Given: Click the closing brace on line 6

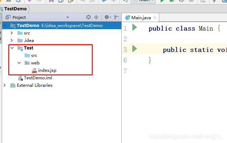Looking at the screenshot, I should click(150, 60).
